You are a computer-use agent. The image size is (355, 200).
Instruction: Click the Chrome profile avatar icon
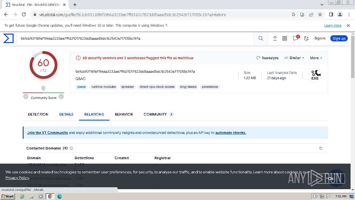pyautogui.click(x=340, y=14)
